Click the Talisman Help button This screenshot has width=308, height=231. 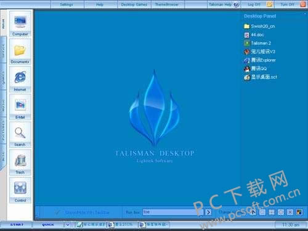pyautogui.click(x=224, y=4)
